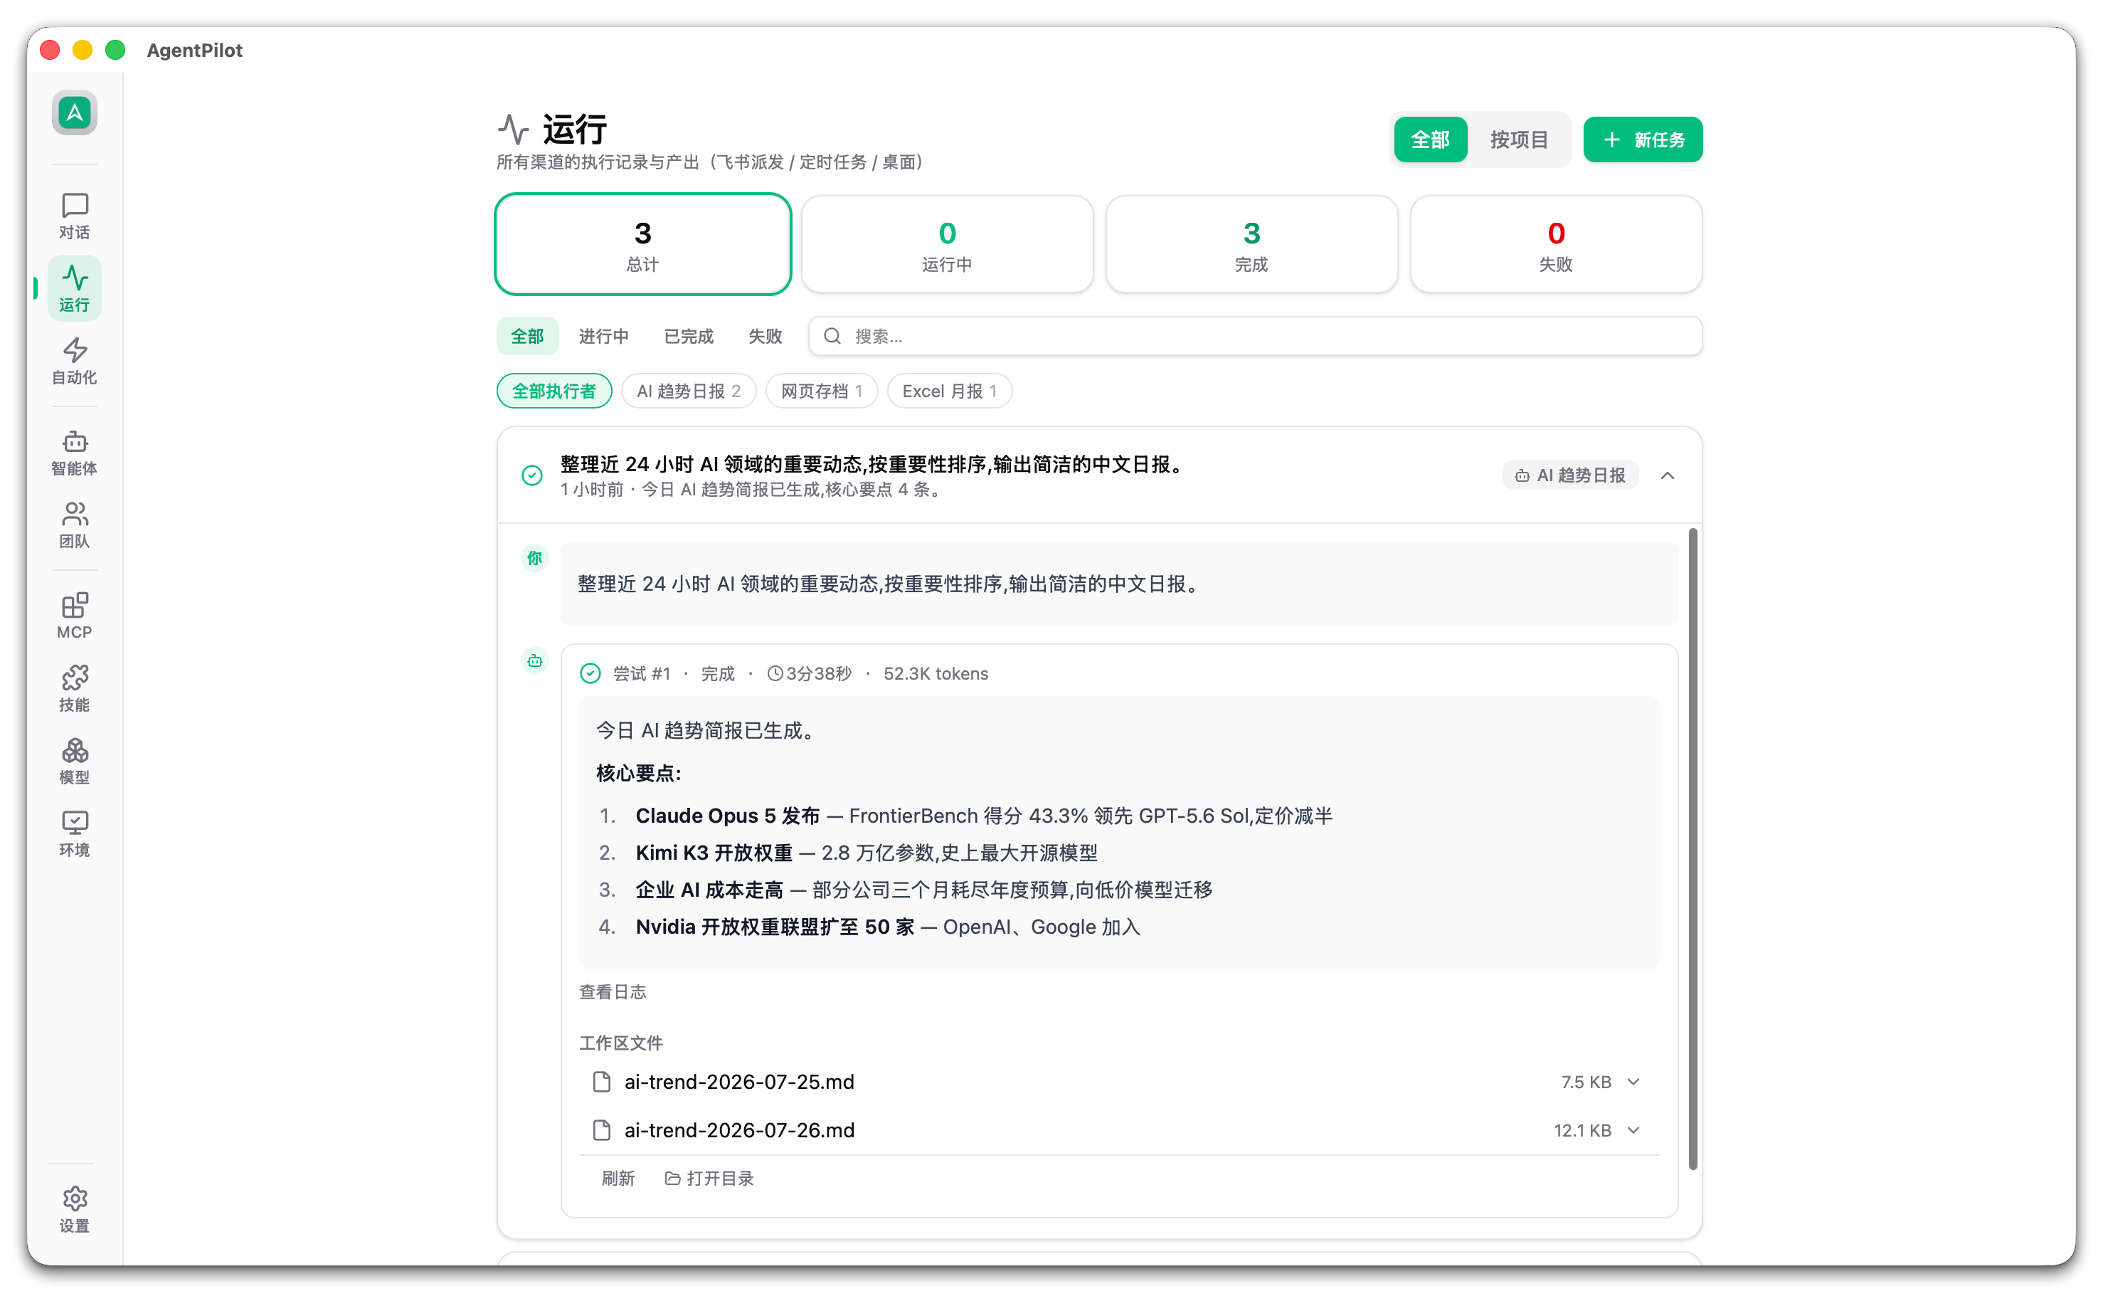Click 查看日志 to view logs
The height and width of the screenshot is (1301, 2103).
(613, 992)
